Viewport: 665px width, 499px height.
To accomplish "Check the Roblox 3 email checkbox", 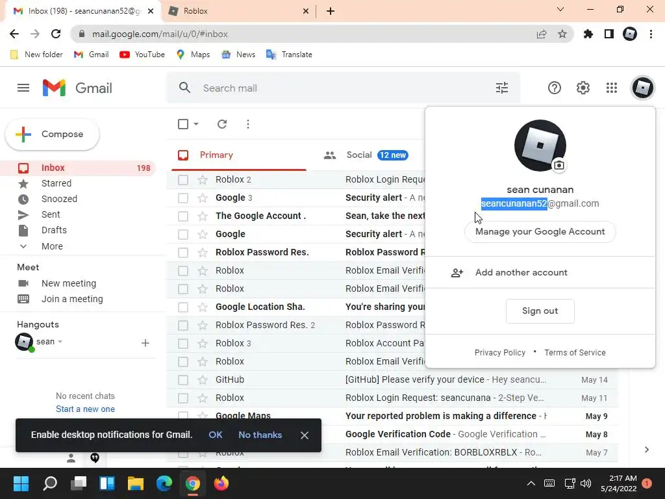I will tap(182, 344).
